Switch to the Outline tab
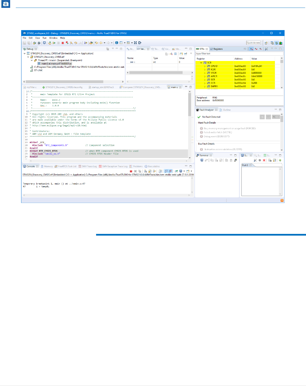Screen dimensions: 306x386 tap(225, 110)
